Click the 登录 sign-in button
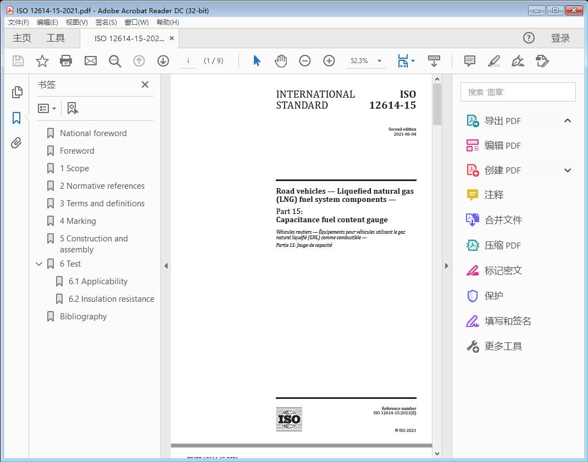 tap(560, 38)
